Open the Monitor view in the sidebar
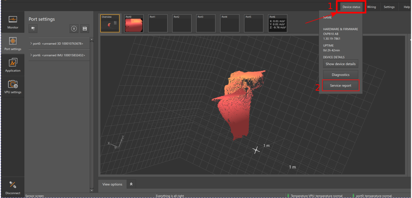Image resolution: width=412 pixels, height=198 pixels. [x=13, y=22]
